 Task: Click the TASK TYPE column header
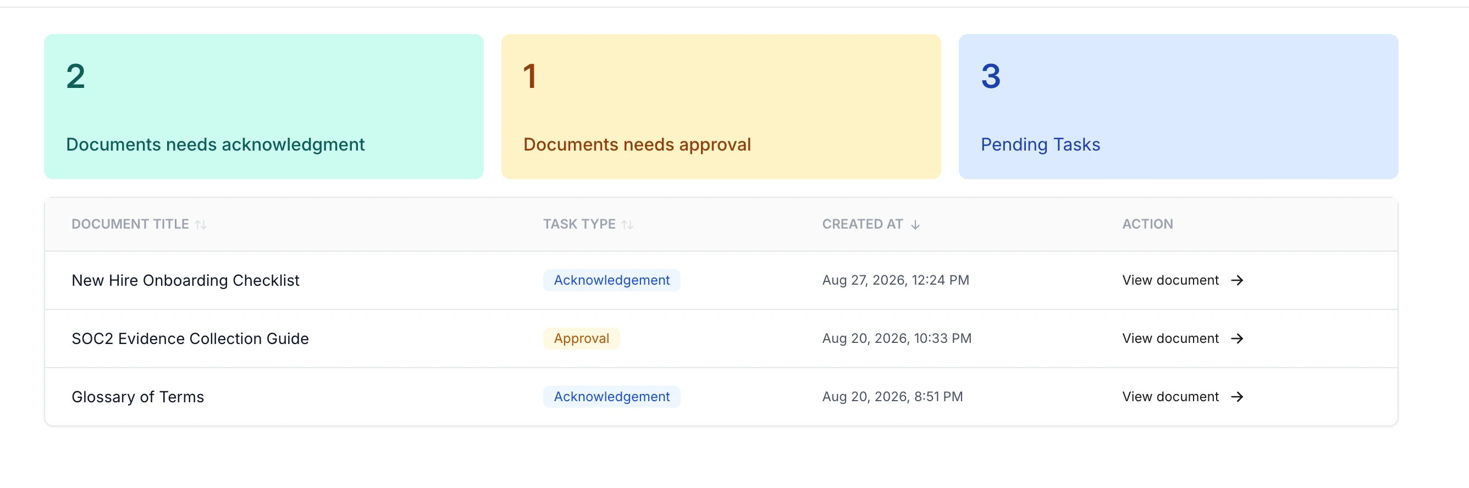[x=579, y=225]
